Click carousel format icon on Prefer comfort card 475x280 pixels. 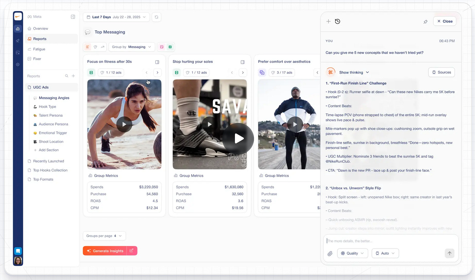point(262,72)
